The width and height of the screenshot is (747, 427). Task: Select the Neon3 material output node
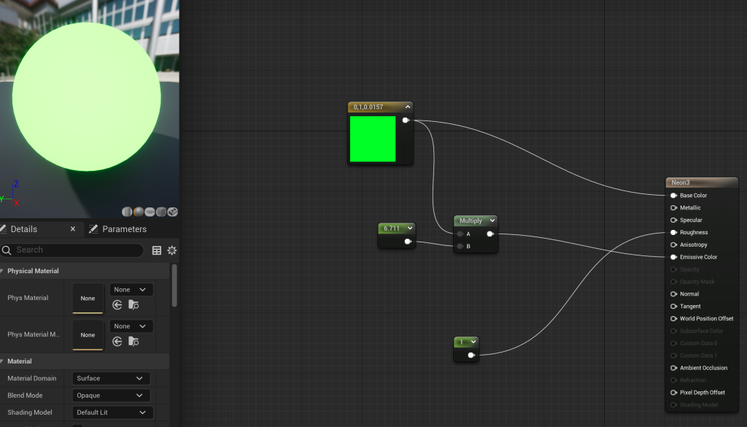pos(700,182)
